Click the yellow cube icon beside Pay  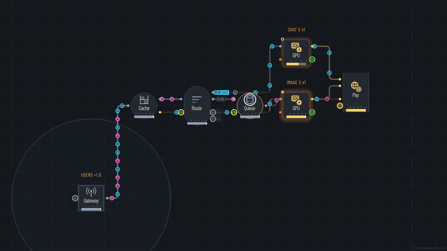340,106
